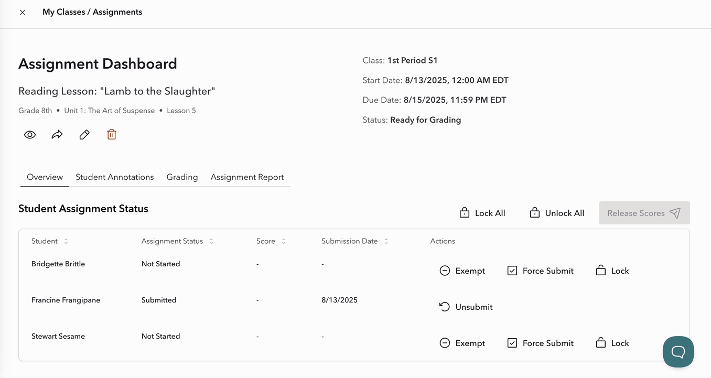Click the Release Scores button
Viewport: 711px width, 378px height.
point(644,213)
